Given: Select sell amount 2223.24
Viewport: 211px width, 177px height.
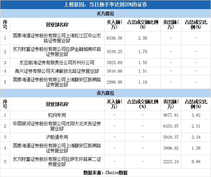Looking at the screenshot, I should [171, 162].
